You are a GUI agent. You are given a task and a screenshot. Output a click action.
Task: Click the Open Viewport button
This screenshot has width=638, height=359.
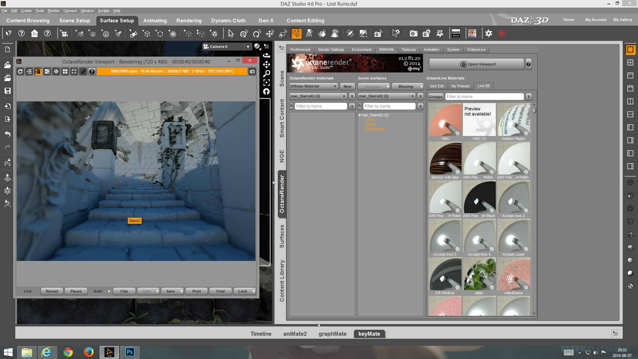pos(477,64)
